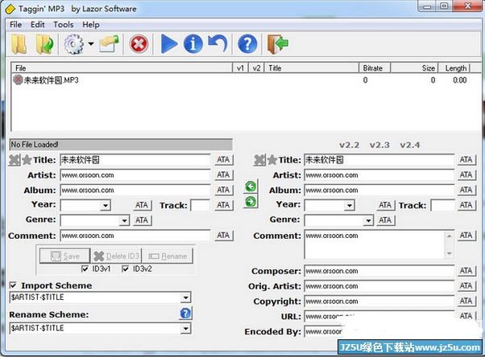Expand the Rename Scheme combo box
The height and width of the screenshot is (357, 485).
[x=185, y=328]
